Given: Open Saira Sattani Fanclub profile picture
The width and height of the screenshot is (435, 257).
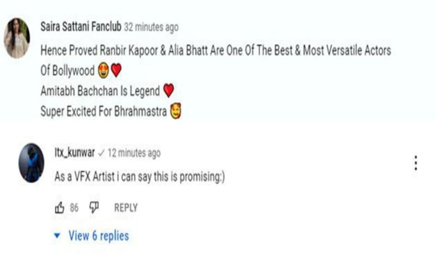Looking at the screenshot, I should 17,38.
